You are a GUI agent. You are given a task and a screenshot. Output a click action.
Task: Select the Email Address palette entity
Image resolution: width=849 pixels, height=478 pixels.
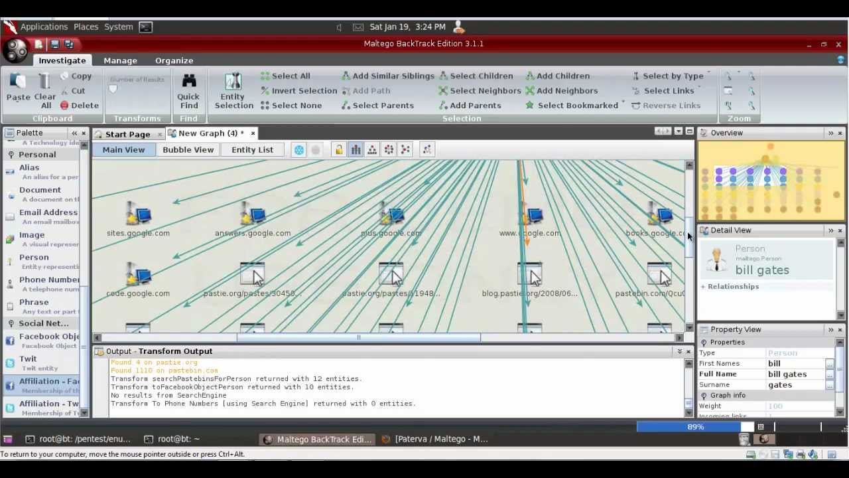pos(42,216)
